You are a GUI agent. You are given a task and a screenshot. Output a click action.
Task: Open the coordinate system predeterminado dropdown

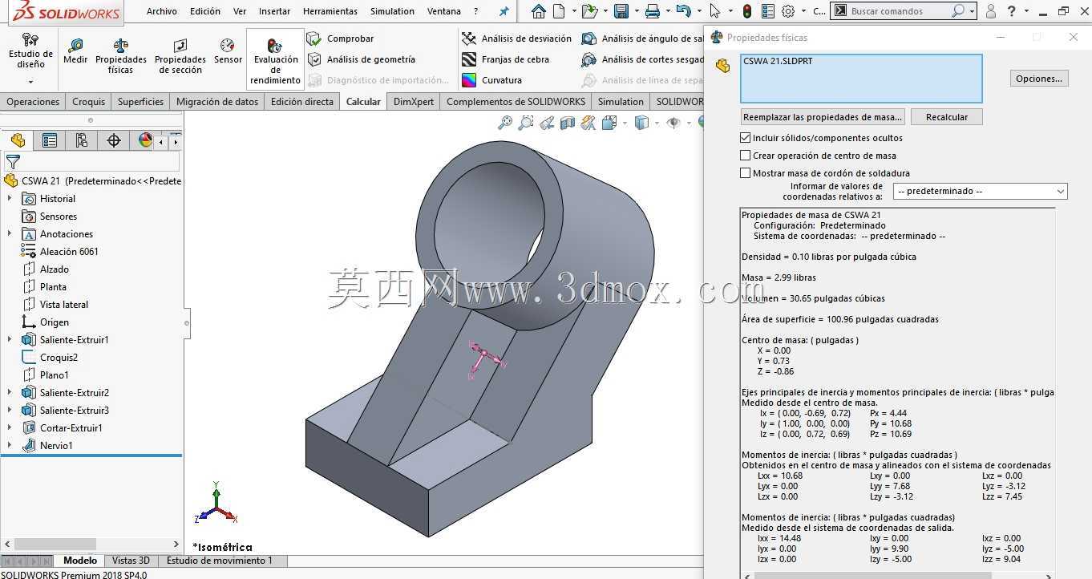click(980, 191)
